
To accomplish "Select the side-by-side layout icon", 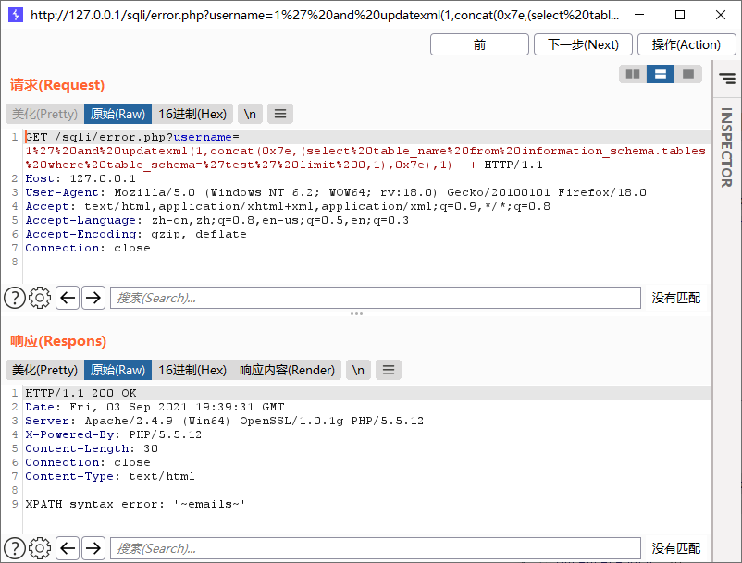I will (x=633, y=74).
